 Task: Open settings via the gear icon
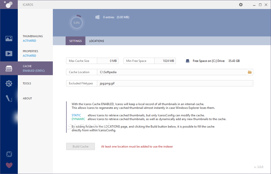241,5
